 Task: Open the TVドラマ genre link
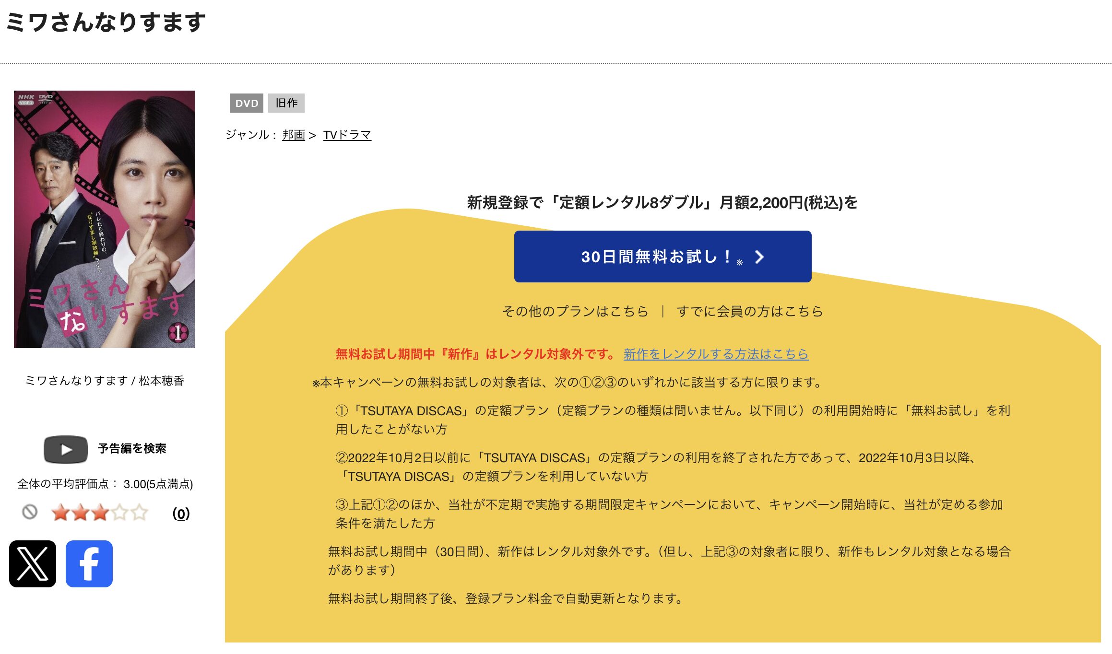[347, 135]
